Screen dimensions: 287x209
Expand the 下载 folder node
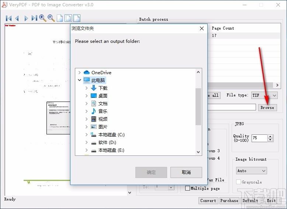[x=87, y=88]
